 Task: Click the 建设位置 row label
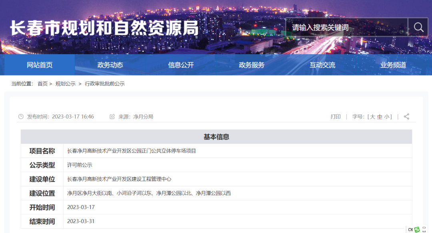(42, 193)
